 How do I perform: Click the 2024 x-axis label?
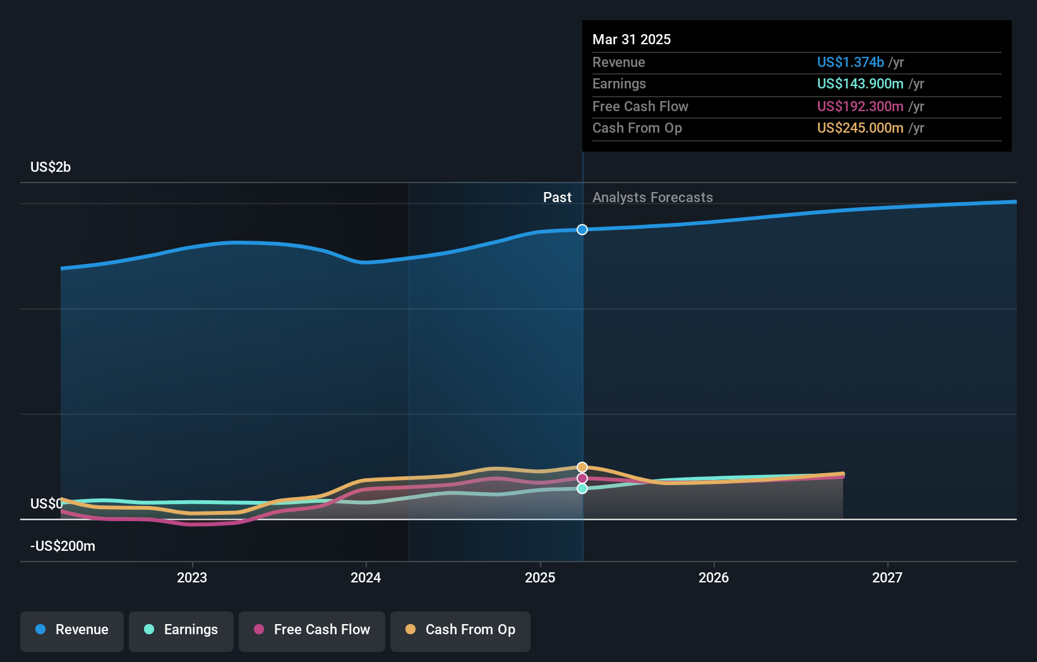click(366, 577)
